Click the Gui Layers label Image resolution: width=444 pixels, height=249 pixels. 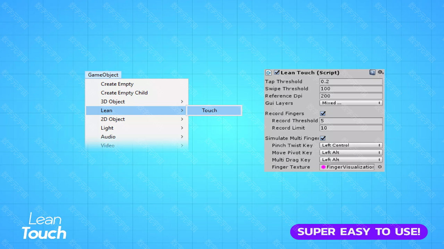pyautogui.click(x=279, y=103)
